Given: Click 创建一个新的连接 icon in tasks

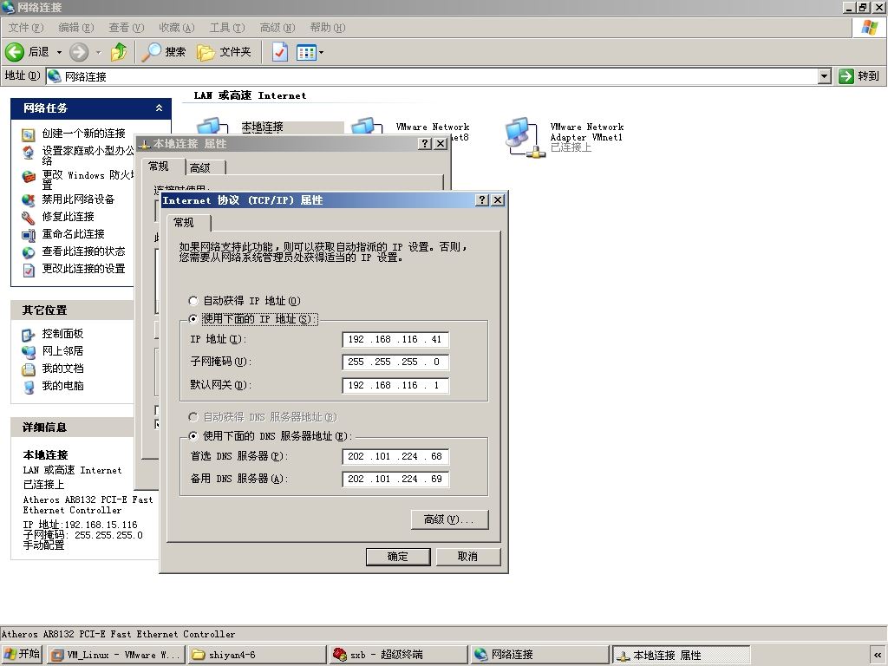Looking at the screenshot, I should pos(29,134).
